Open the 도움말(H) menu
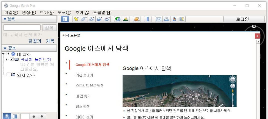The image size is (268, 119). (102, 13)
